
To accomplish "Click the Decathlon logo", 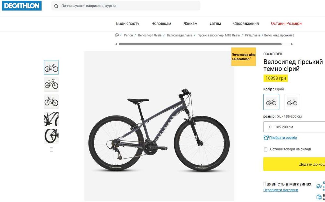I will coord(22,6).
